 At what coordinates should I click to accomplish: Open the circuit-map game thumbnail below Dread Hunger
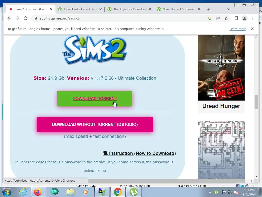click(x=221, y=150)
